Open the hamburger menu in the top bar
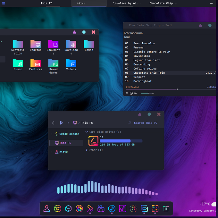 (x=4, y=3)
